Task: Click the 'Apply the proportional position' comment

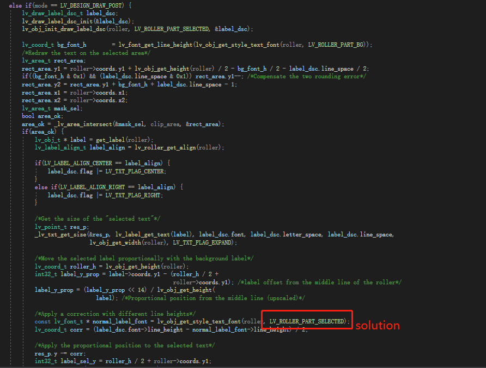Action: [x=125, y=345]
